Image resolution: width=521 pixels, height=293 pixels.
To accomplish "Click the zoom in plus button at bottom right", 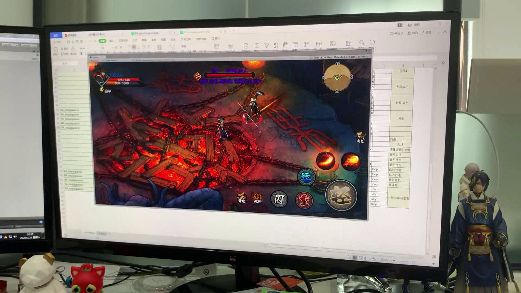I will (433, 264).
